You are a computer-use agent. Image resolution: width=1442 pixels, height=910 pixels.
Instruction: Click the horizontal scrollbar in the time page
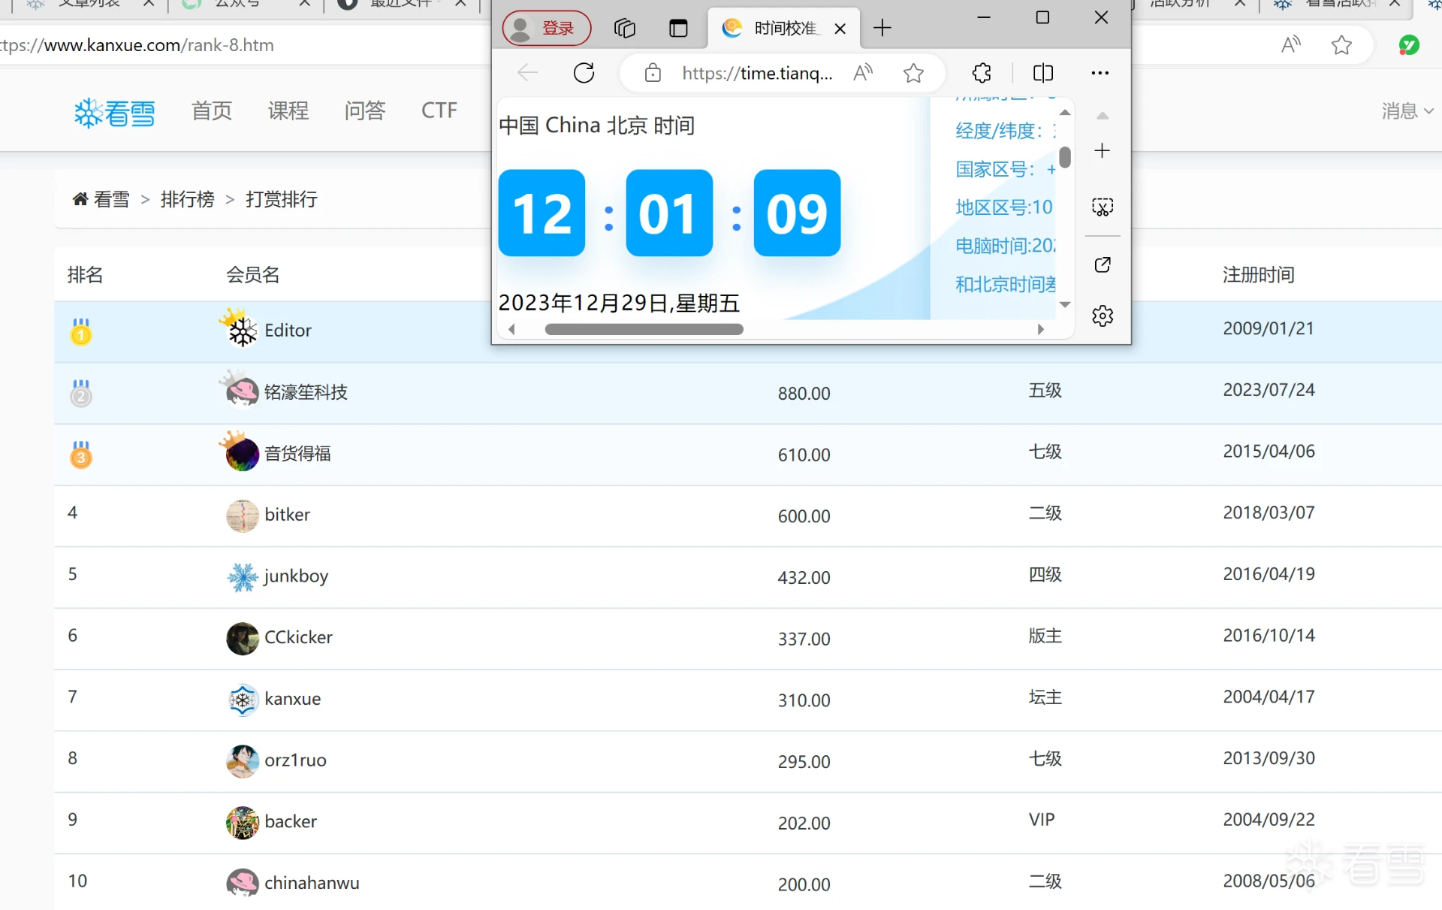click(x=644, y=329)
